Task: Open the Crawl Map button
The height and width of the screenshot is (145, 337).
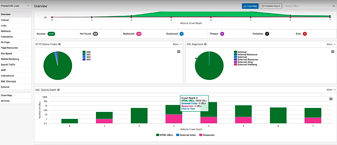Action: (x=250, y=6)
